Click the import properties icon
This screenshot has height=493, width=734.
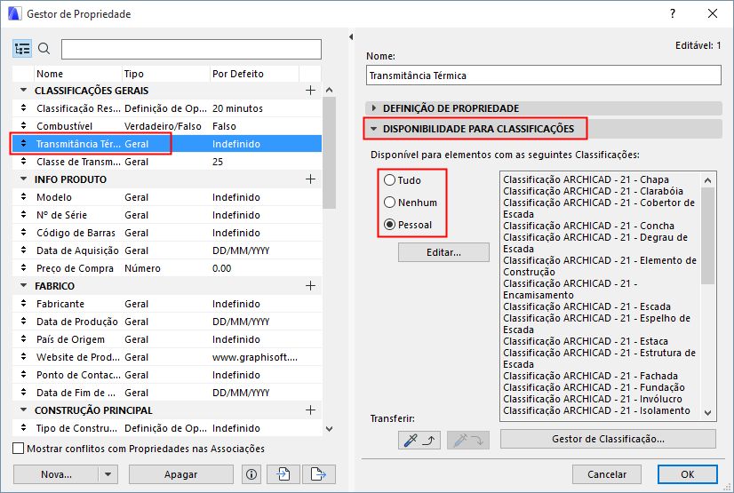283,474
